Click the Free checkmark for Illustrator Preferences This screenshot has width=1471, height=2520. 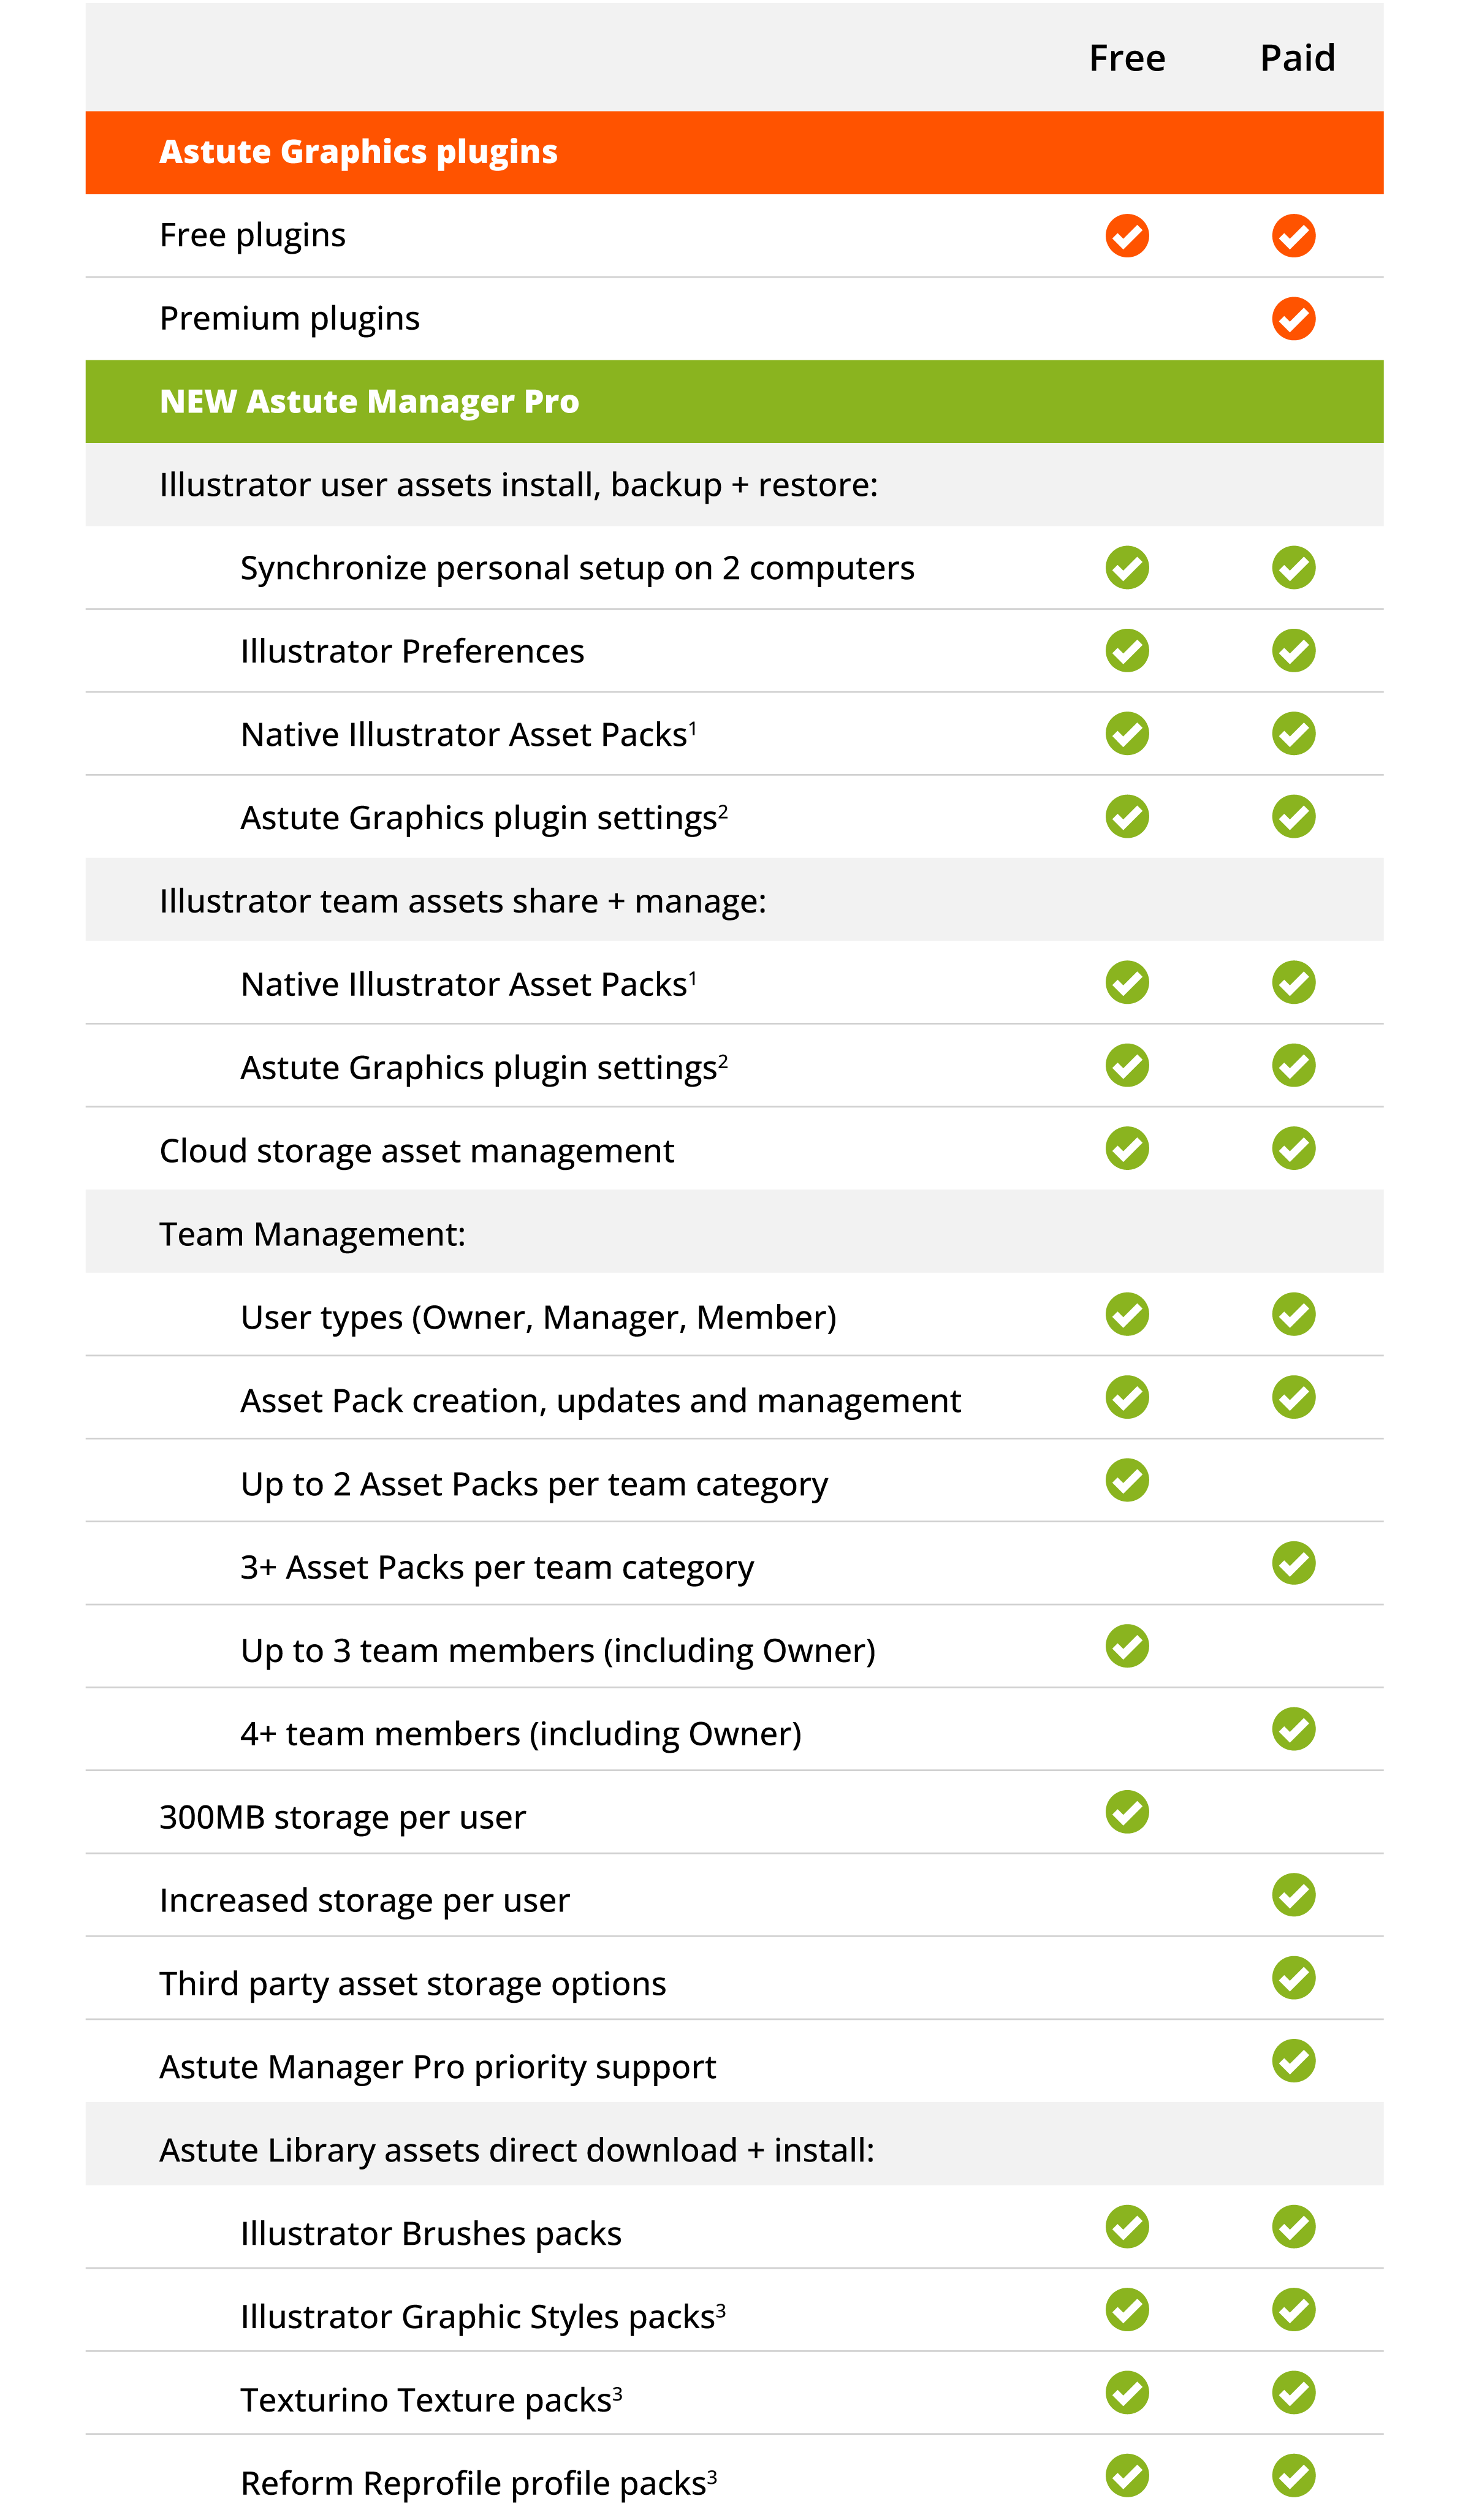[x=1127, y=651]
